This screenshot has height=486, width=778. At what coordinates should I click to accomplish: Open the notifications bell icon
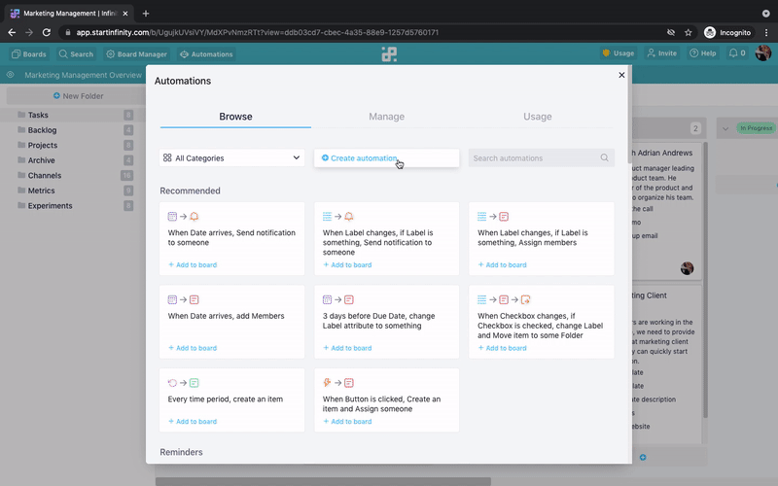733,53
